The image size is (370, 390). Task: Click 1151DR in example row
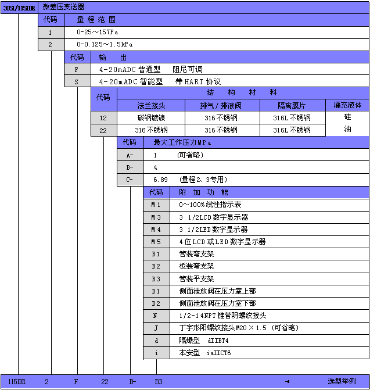[x=17, y=382]
